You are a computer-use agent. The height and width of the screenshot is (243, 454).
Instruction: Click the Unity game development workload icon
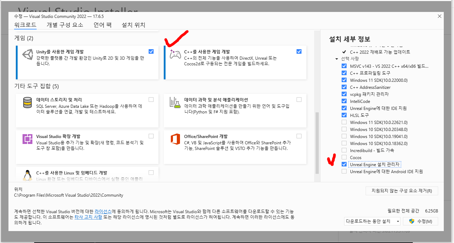27,55
